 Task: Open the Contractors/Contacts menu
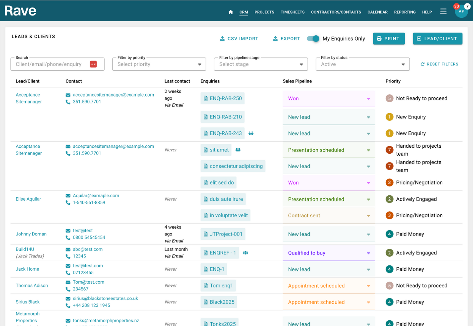coord(336,12)
